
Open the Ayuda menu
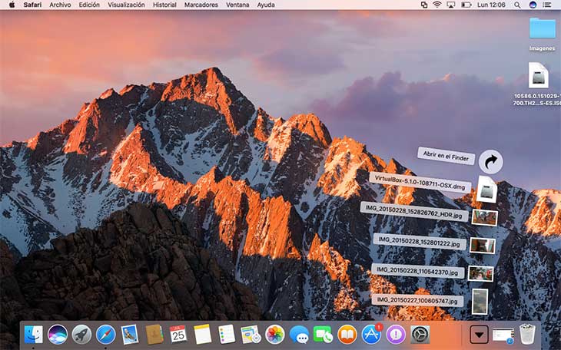[266, 5]
